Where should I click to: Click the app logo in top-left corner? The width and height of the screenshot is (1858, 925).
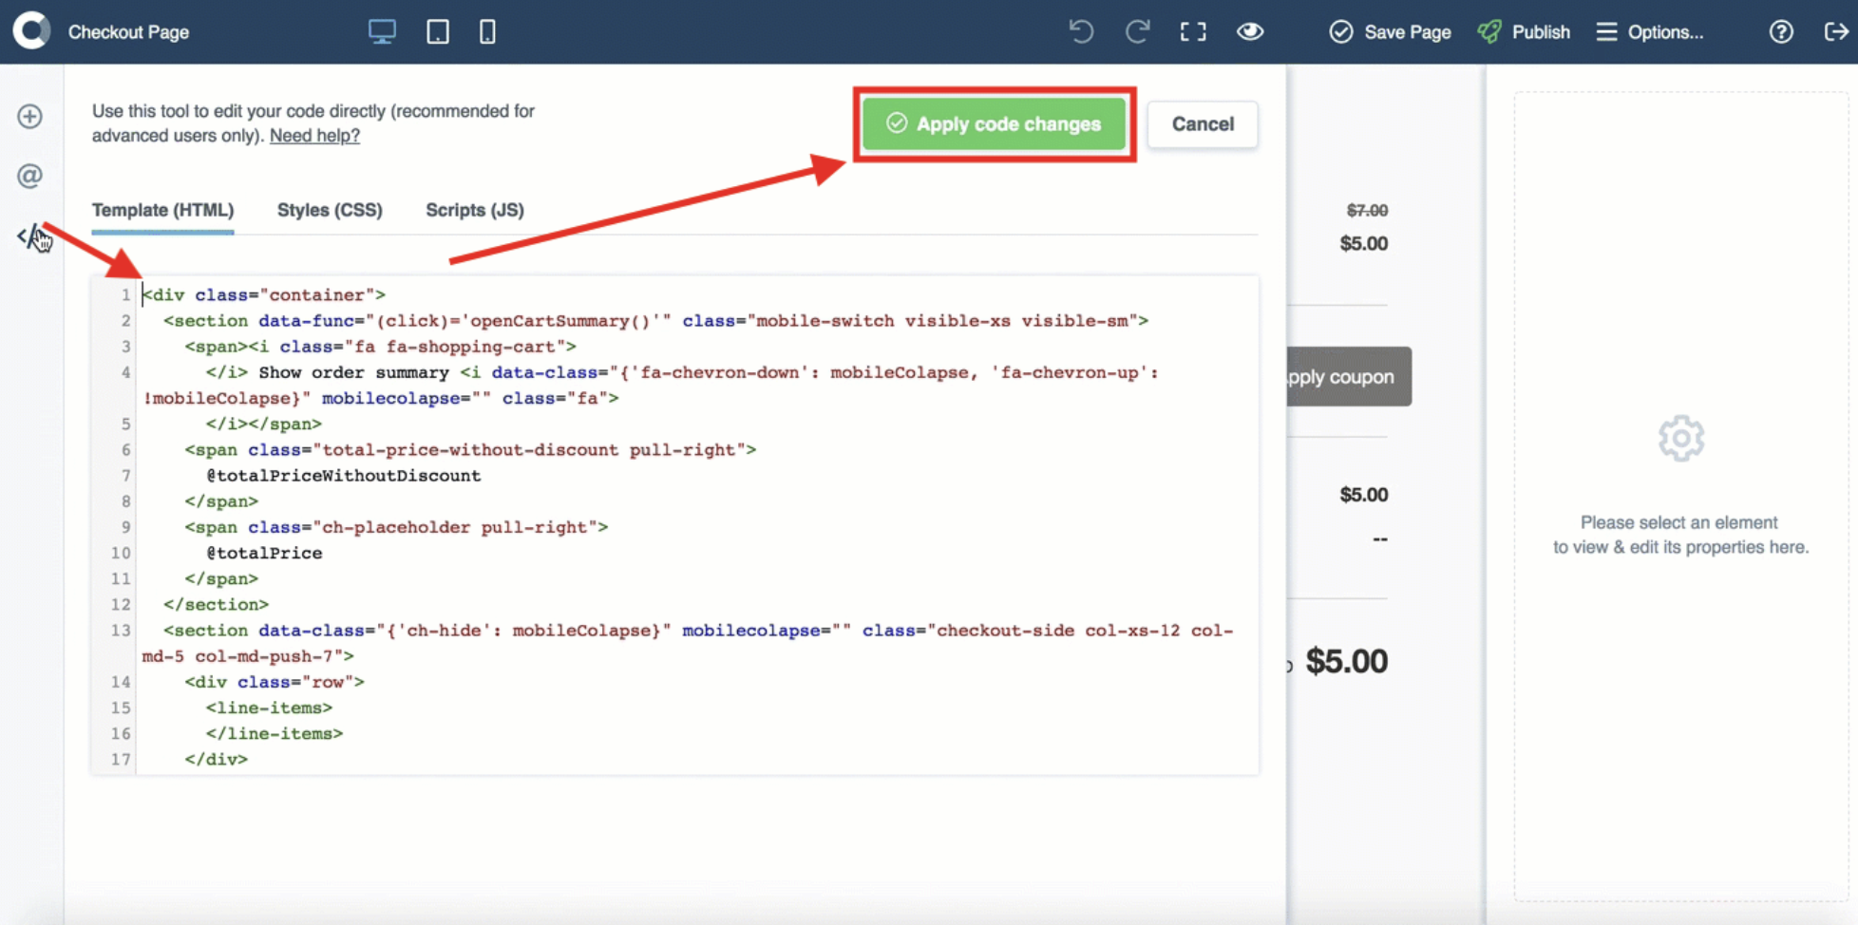point(31,31)
